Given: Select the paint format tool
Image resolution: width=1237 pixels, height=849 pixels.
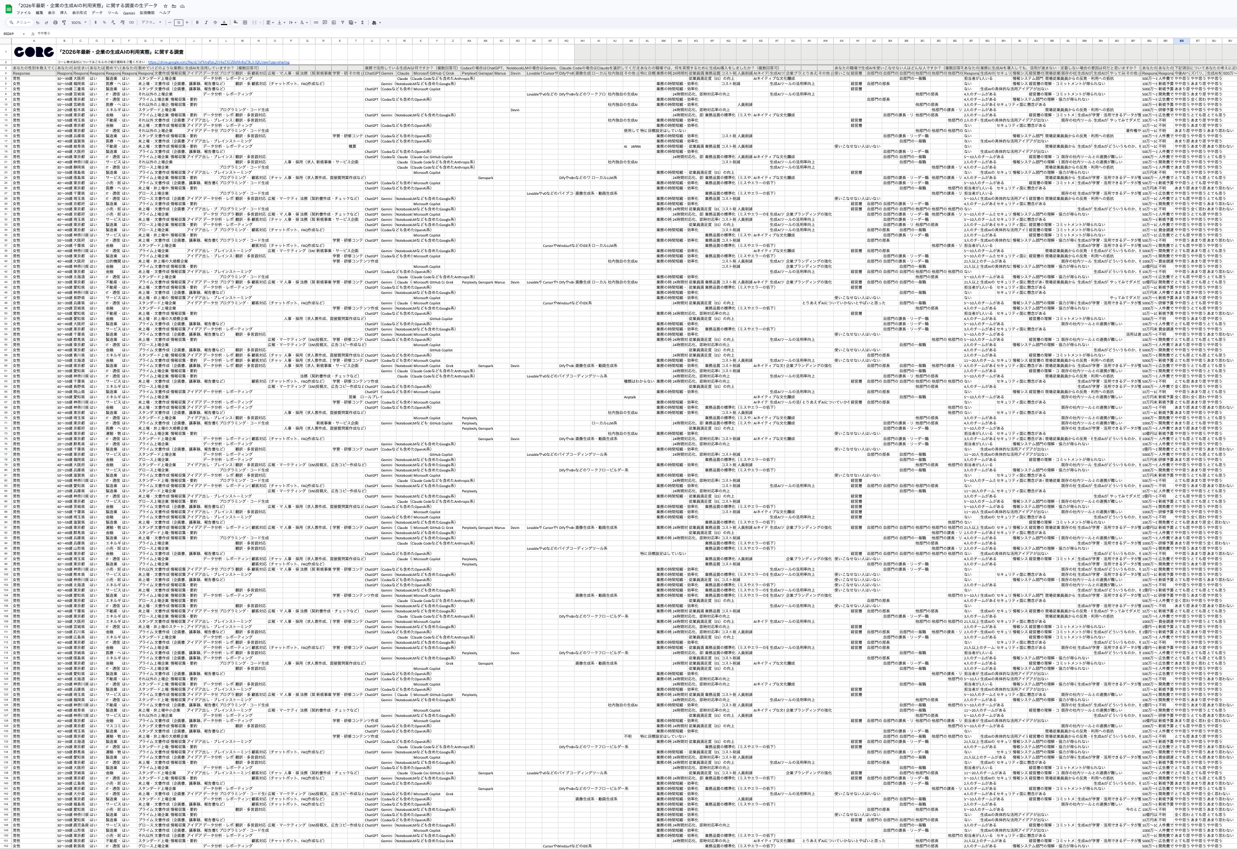Looking at the screenshot, I should [64, 23].
